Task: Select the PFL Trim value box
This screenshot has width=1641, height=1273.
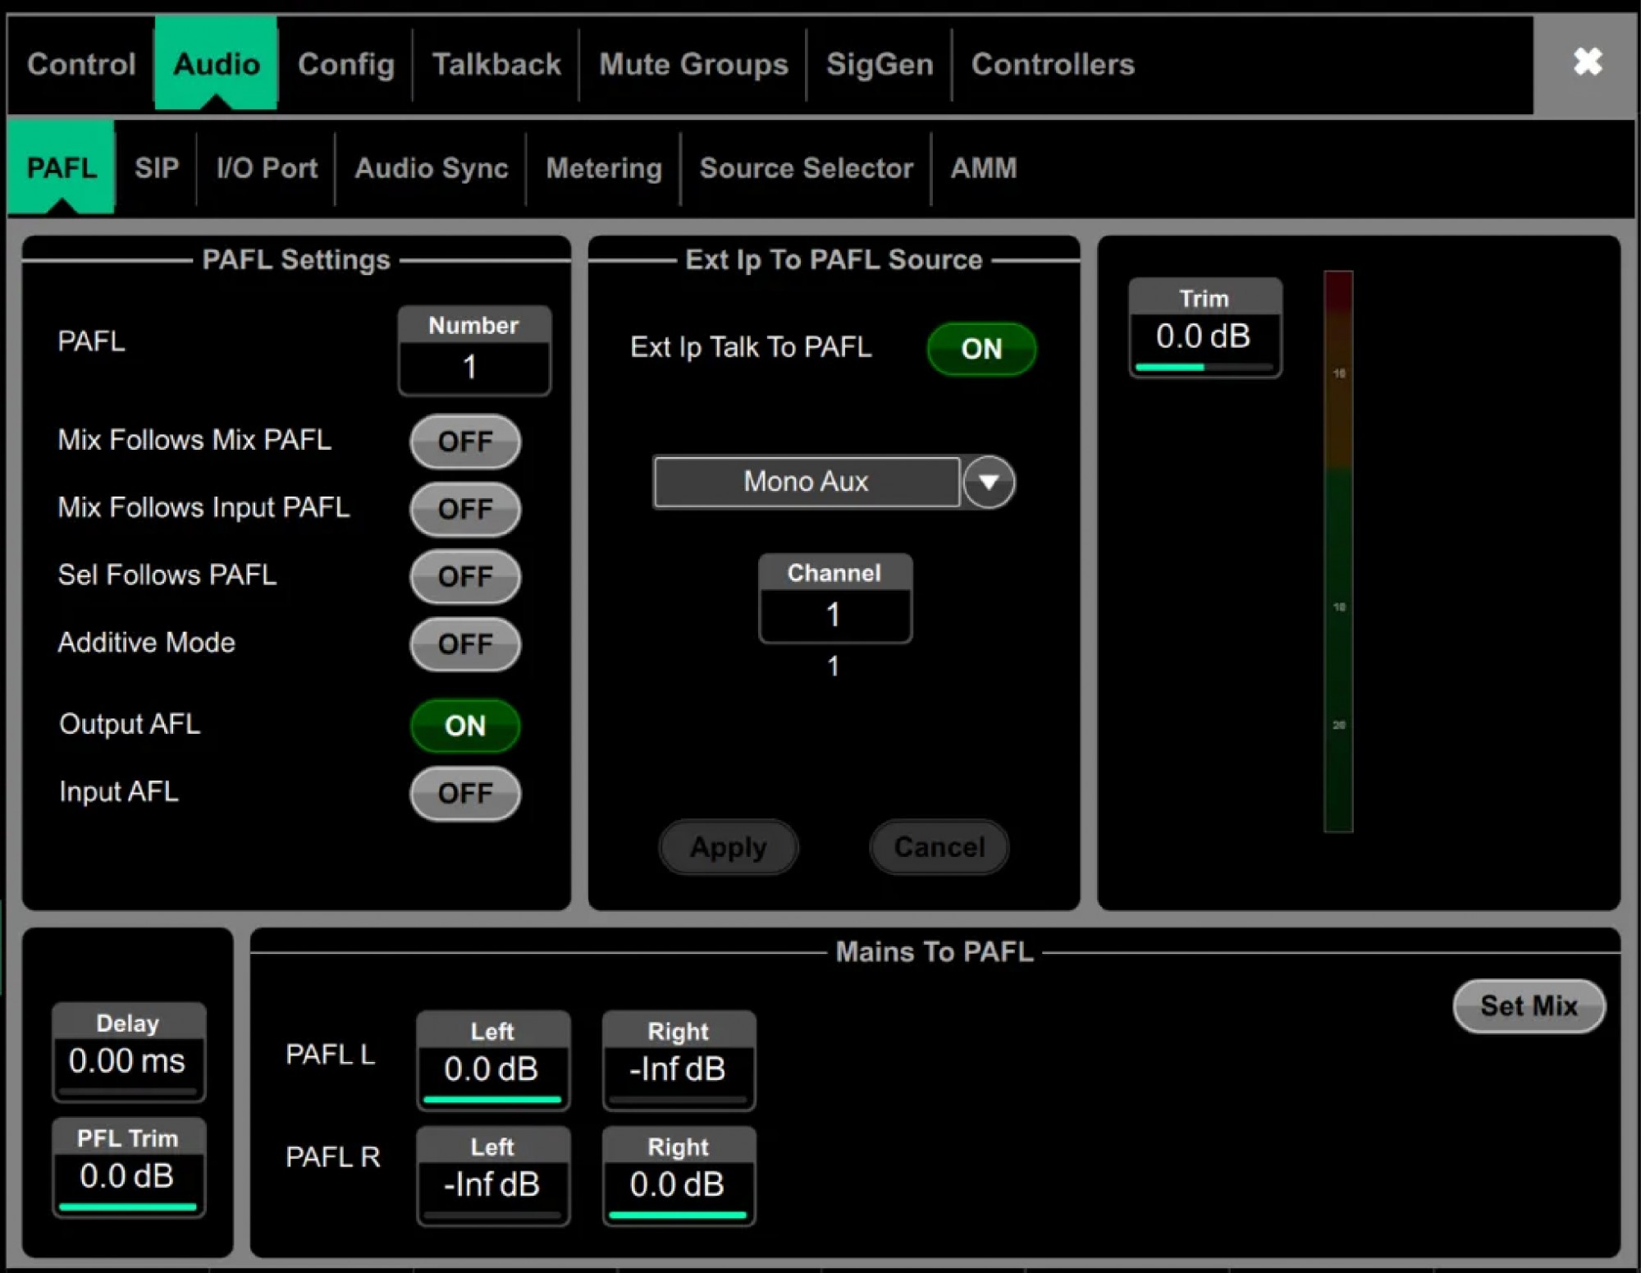Action: coord(127,1175)
